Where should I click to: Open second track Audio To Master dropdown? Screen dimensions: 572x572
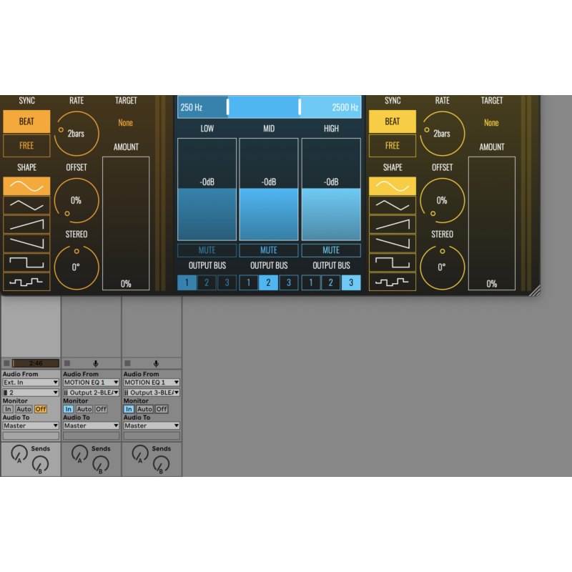(x=92, y=425)
